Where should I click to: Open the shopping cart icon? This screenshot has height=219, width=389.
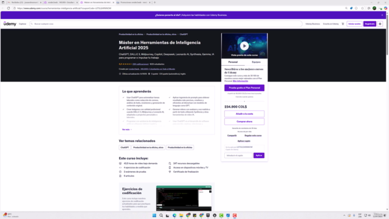click(x=343, y=24)
